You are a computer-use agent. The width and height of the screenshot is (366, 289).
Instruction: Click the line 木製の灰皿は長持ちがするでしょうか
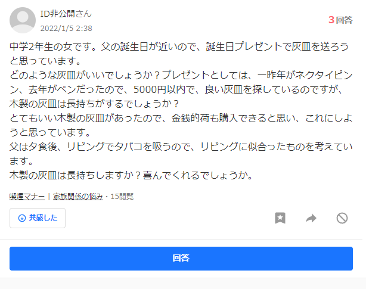(94, 104)
